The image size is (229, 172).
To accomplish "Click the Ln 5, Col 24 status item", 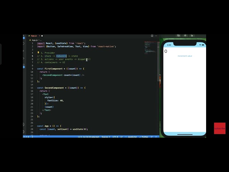I will (x=88, y=137).
